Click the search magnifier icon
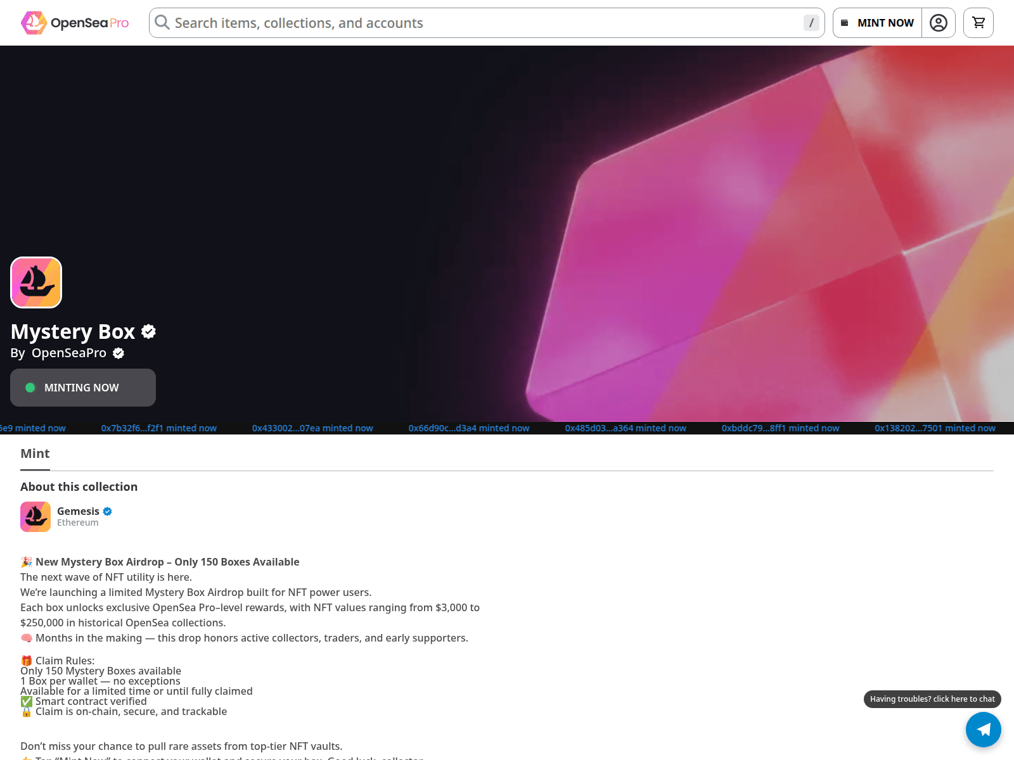 tap(162, 23)
